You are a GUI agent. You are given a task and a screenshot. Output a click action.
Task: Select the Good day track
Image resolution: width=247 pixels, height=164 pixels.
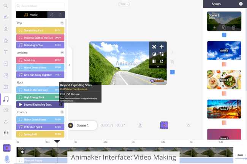(x=40, y=60)
